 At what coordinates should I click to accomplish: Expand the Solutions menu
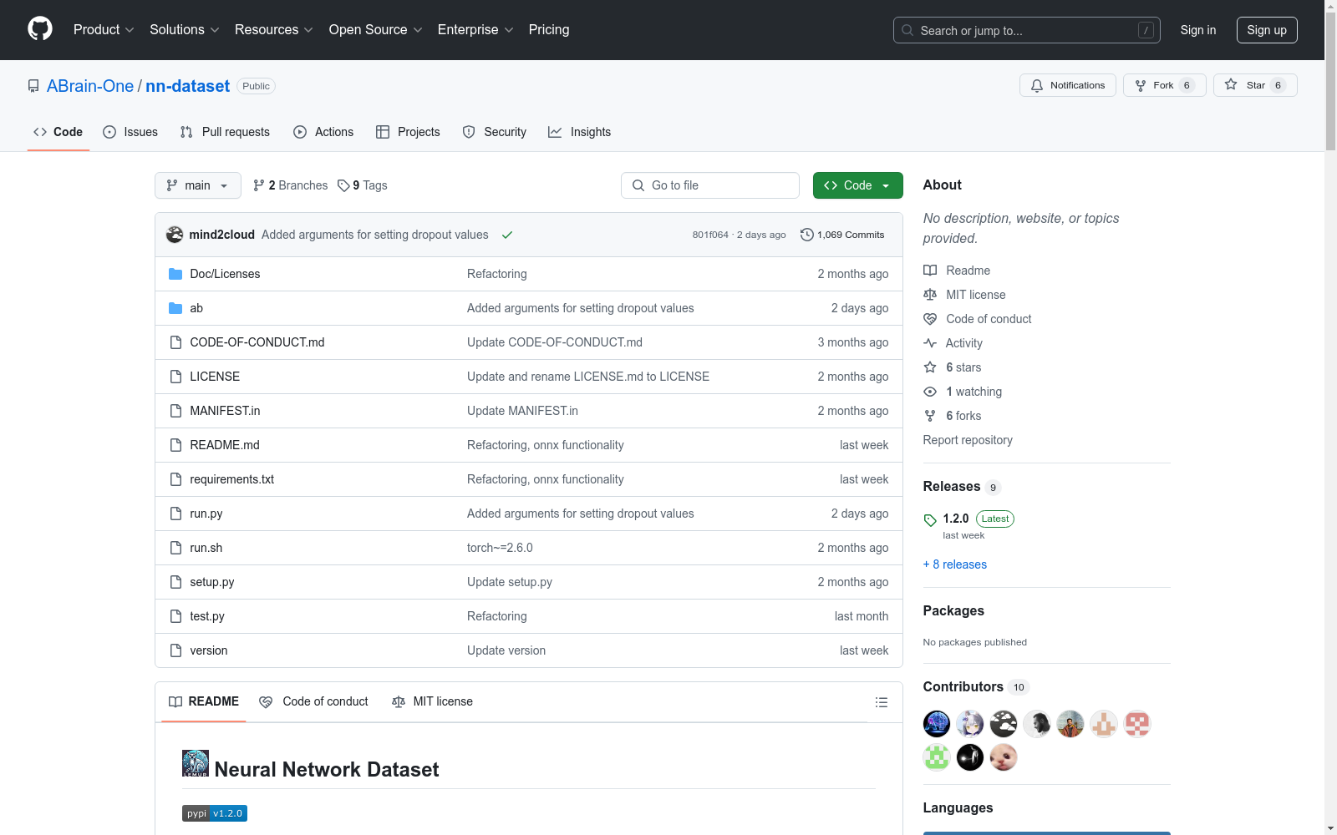(x=184, y=29)
